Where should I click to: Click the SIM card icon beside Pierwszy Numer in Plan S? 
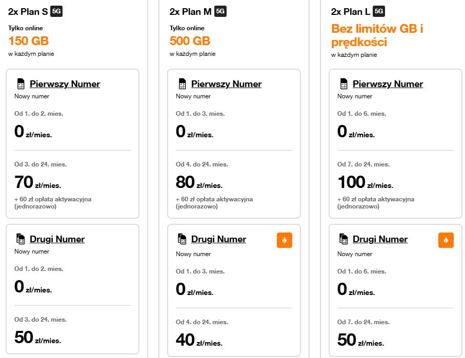tap(21, 83)
